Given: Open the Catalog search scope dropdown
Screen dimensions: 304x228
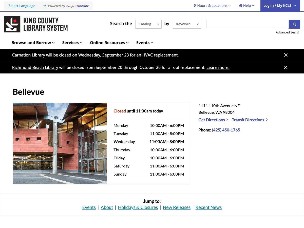Looking at the screenshot, I should point(148,24).
